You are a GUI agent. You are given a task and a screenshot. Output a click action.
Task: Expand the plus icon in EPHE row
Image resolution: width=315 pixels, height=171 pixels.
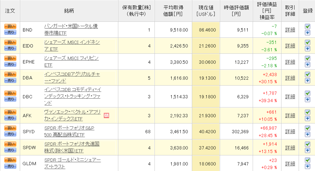point(307,65)
